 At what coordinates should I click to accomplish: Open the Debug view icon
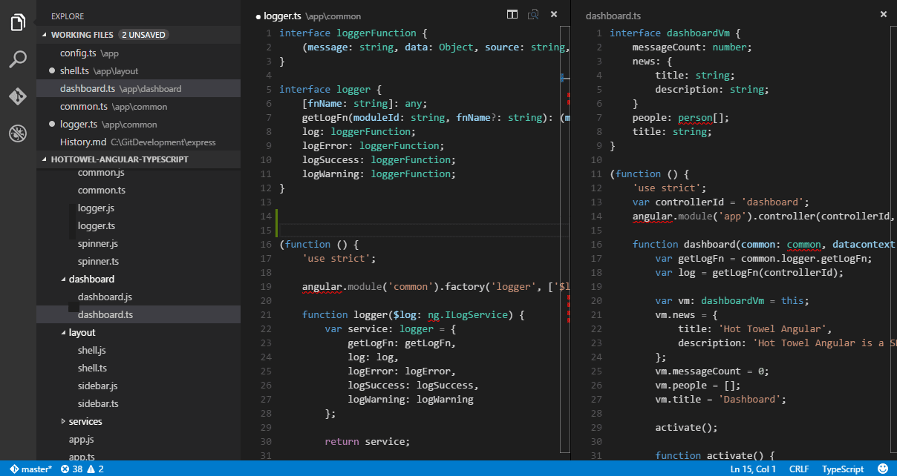pyautogui.click(x=18, y=133)
